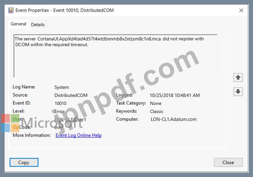Click the Keywords value Classic

(157, 111)
